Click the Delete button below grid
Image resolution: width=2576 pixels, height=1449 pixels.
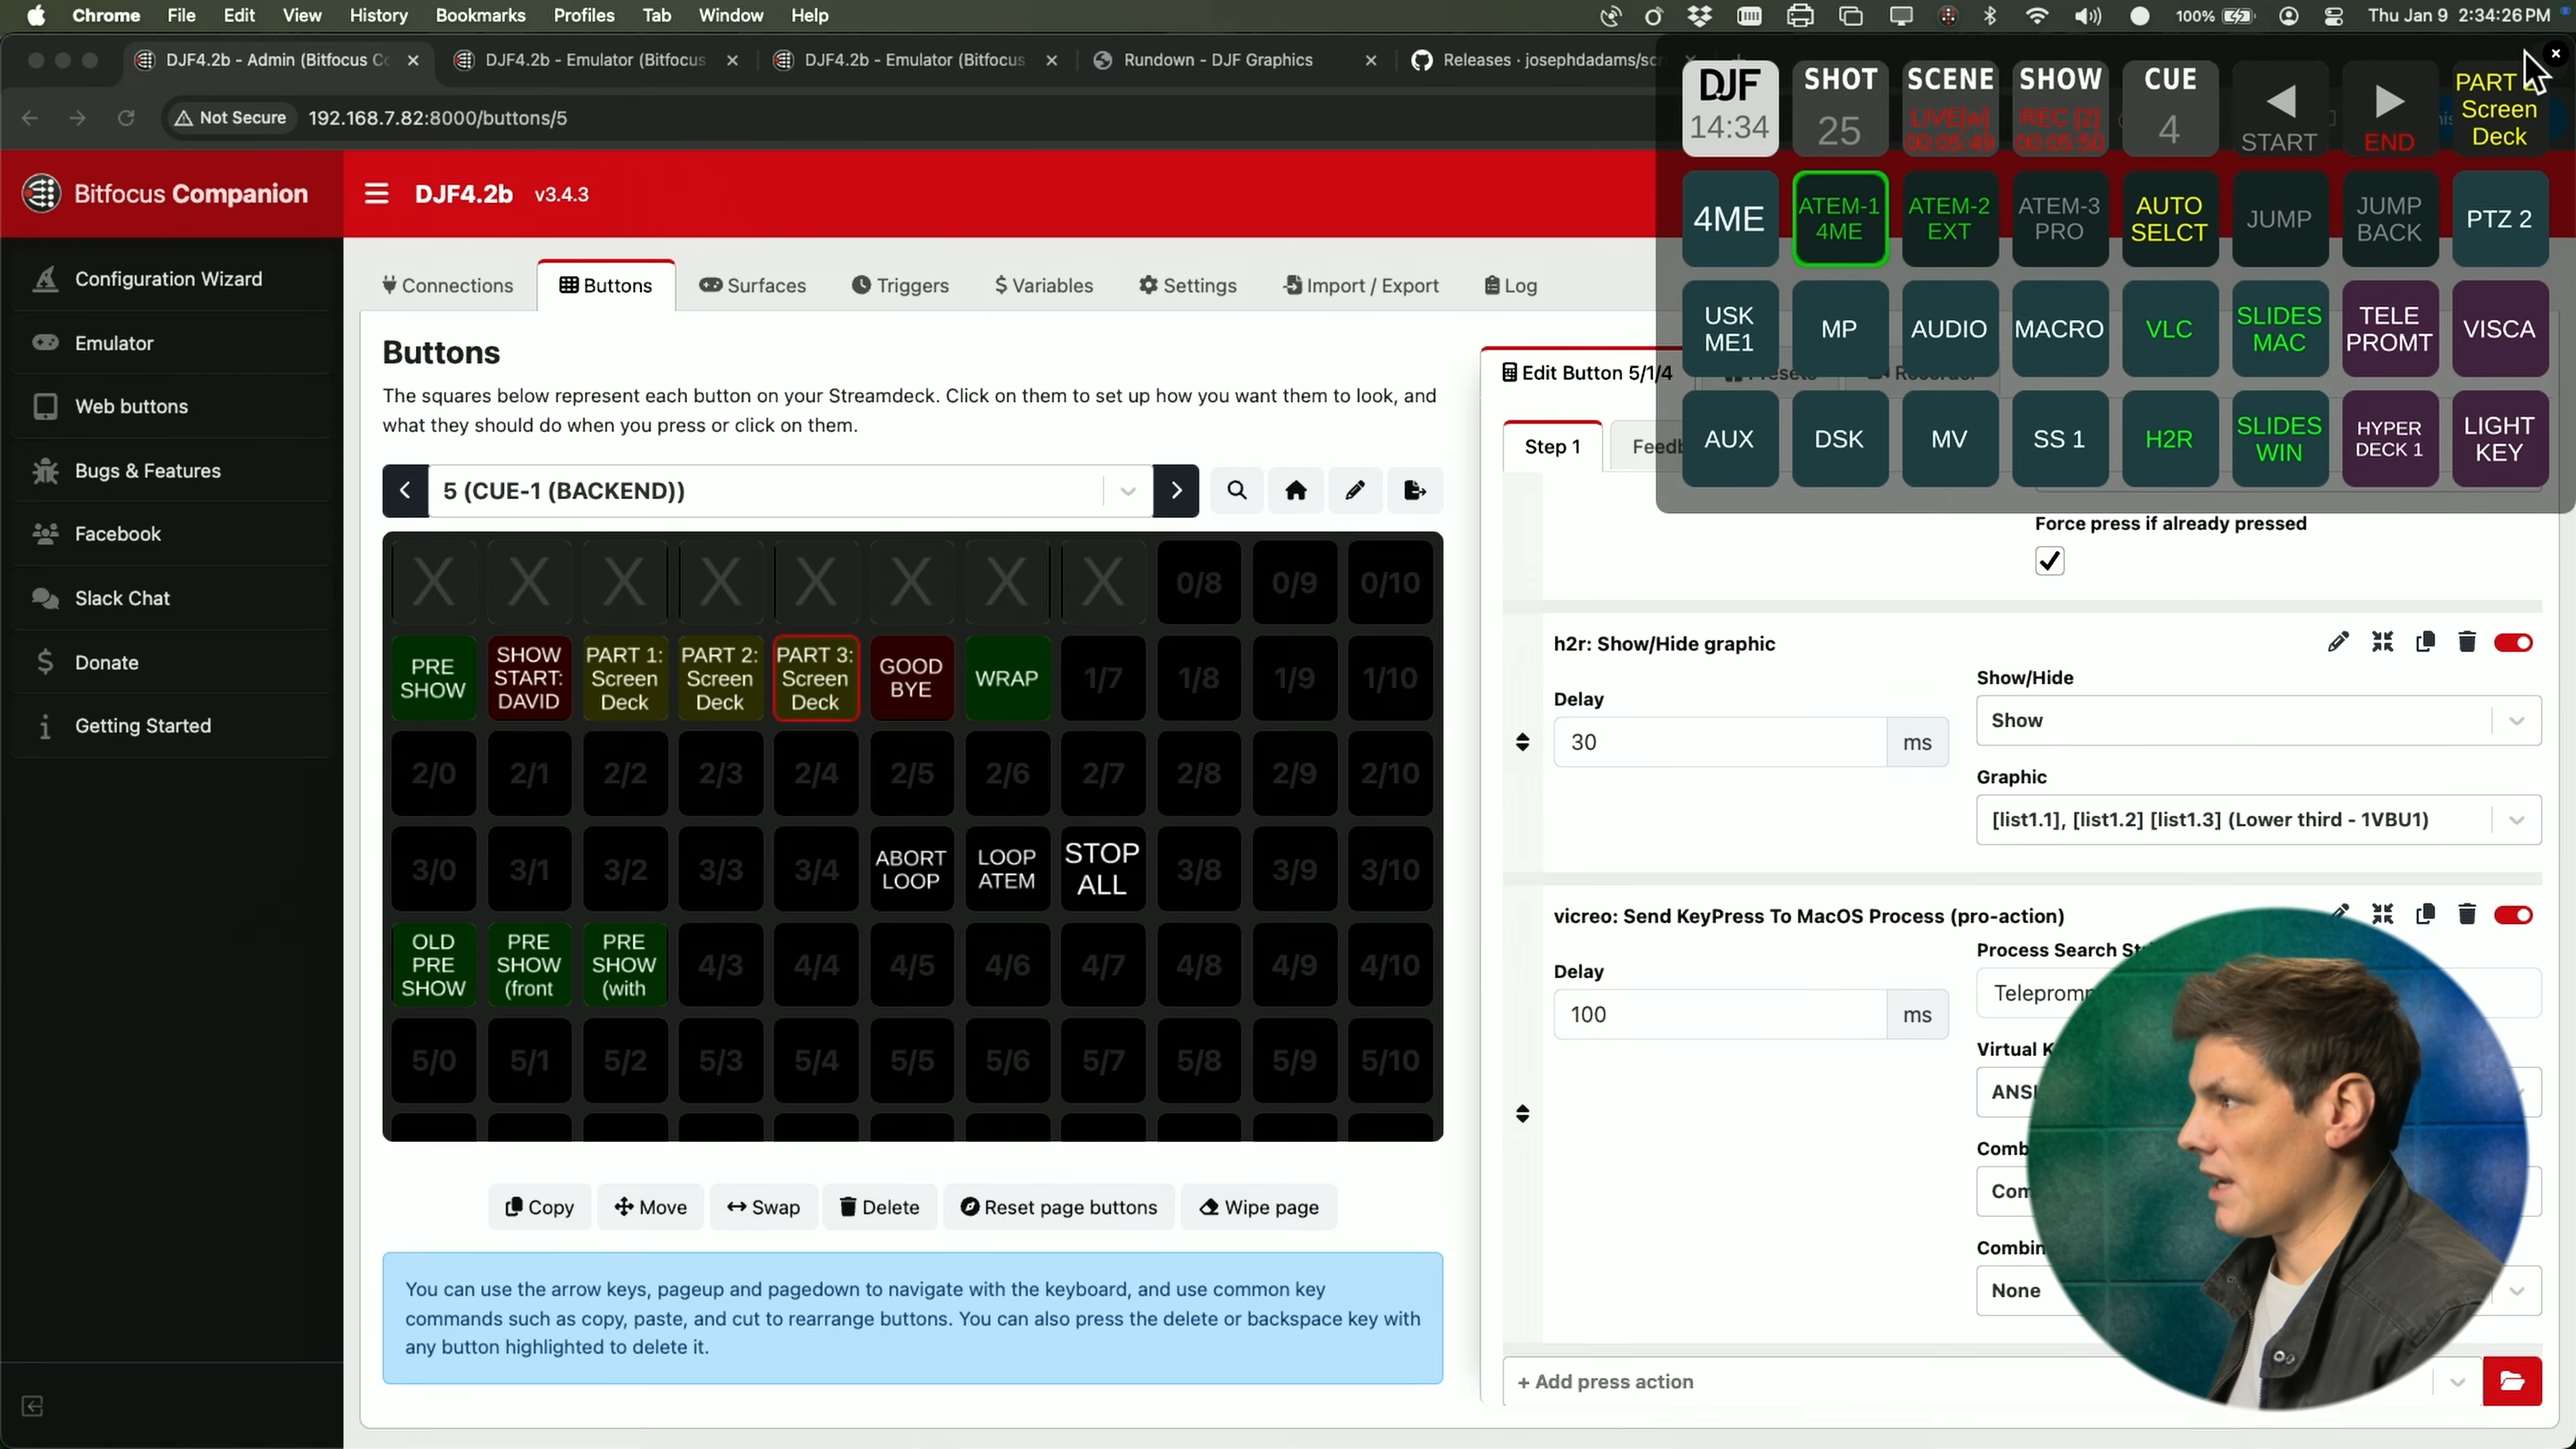879,1207
